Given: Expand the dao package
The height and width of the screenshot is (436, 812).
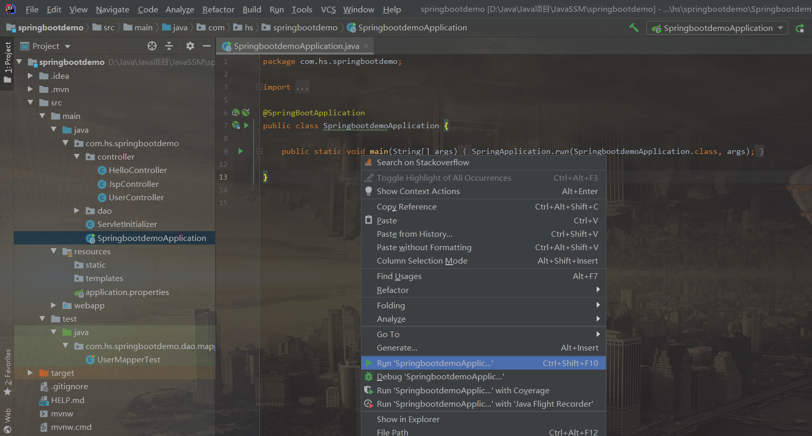Looking at the screenshot, I should pos(77,211).
